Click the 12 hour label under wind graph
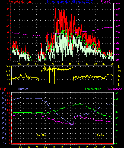Screen dimensions: 124x148 coord(62,64)
